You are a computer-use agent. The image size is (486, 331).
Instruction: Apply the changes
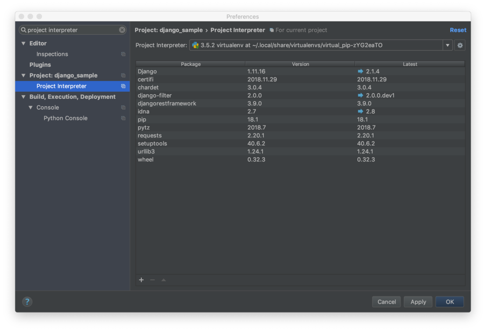click(418, 302)
